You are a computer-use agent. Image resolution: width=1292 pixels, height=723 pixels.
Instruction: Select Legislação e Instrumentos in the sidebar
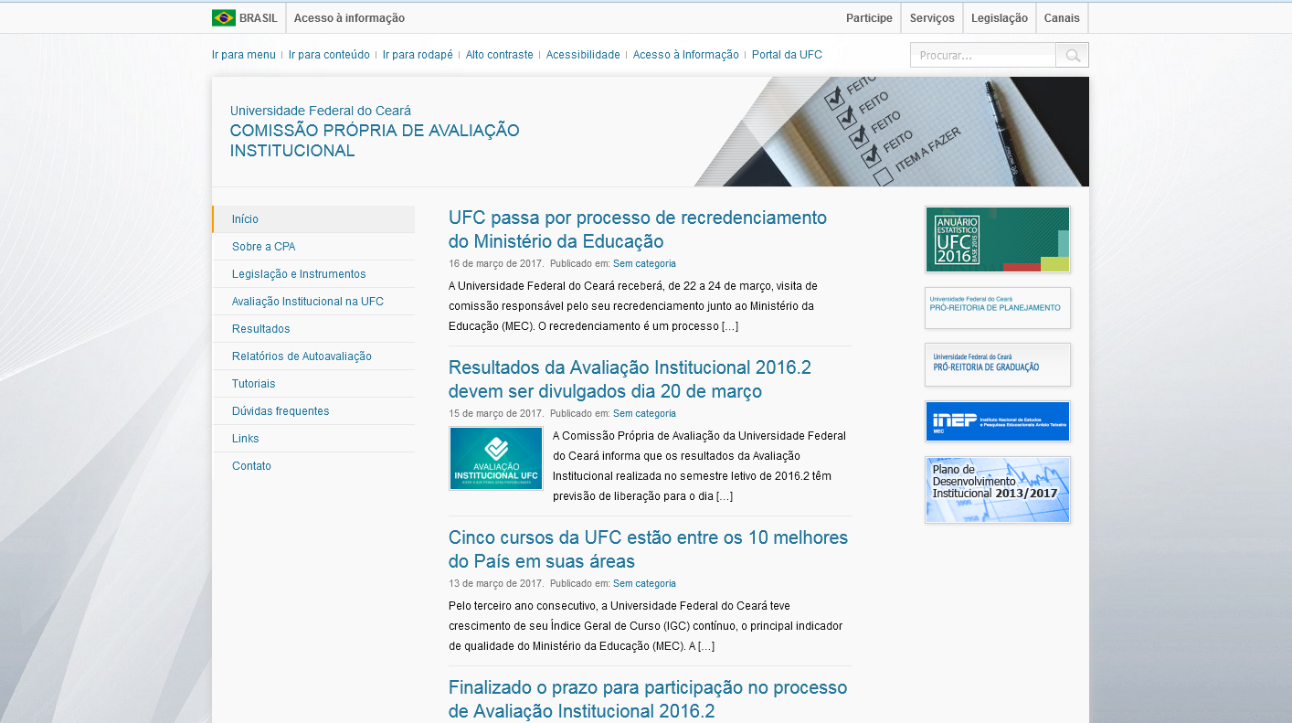click(313, 274)
